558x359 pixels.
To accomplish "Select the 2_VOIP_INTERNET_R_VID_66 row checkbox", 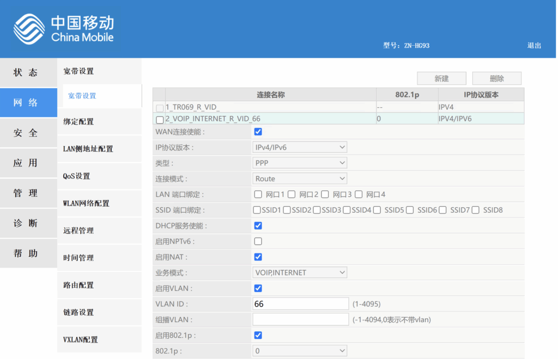I will point(160,120).
